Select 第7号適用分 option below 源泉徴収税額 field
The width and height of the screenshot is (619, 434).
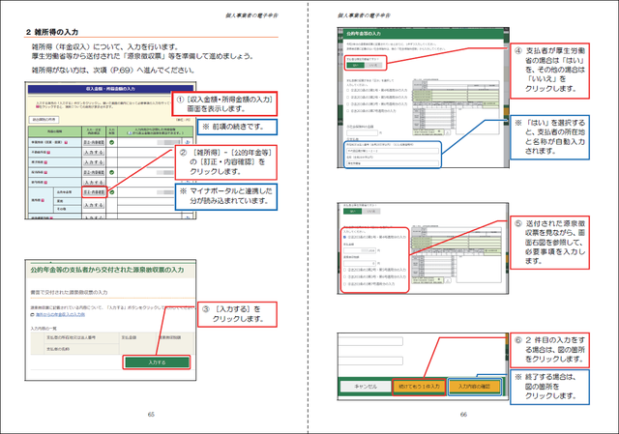point(345,284)
